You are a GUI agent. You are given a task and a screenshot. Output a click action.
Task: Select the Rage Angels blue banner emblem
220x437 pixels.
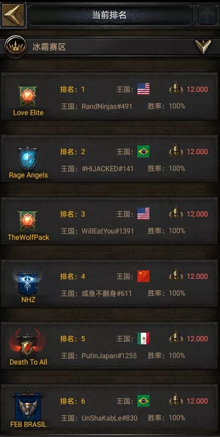28,158
